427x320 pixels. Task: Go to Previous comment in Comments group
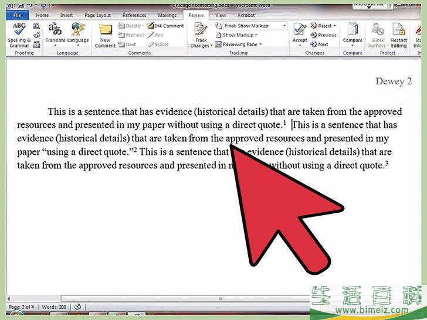coord(131,35)
